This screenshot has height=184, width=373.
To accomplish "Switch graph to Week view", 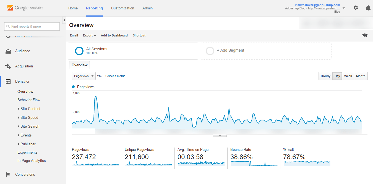I will click(x=348, y=76).
